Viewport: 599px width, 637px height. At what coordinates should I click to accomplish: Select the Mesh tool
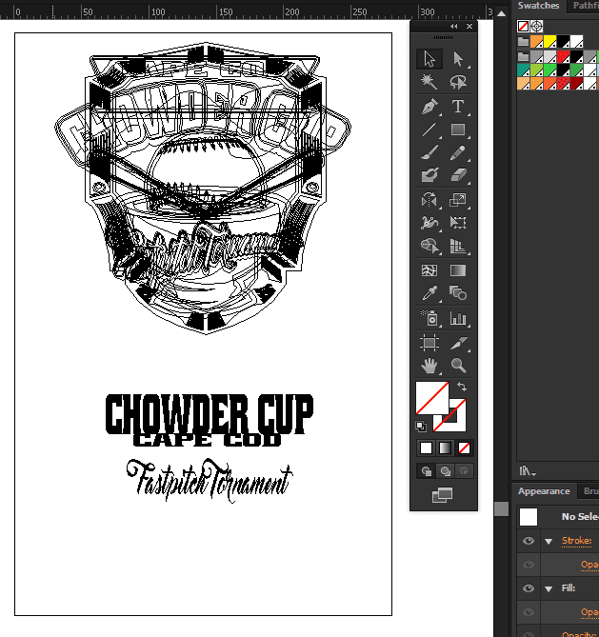click(x=429, y=270)
